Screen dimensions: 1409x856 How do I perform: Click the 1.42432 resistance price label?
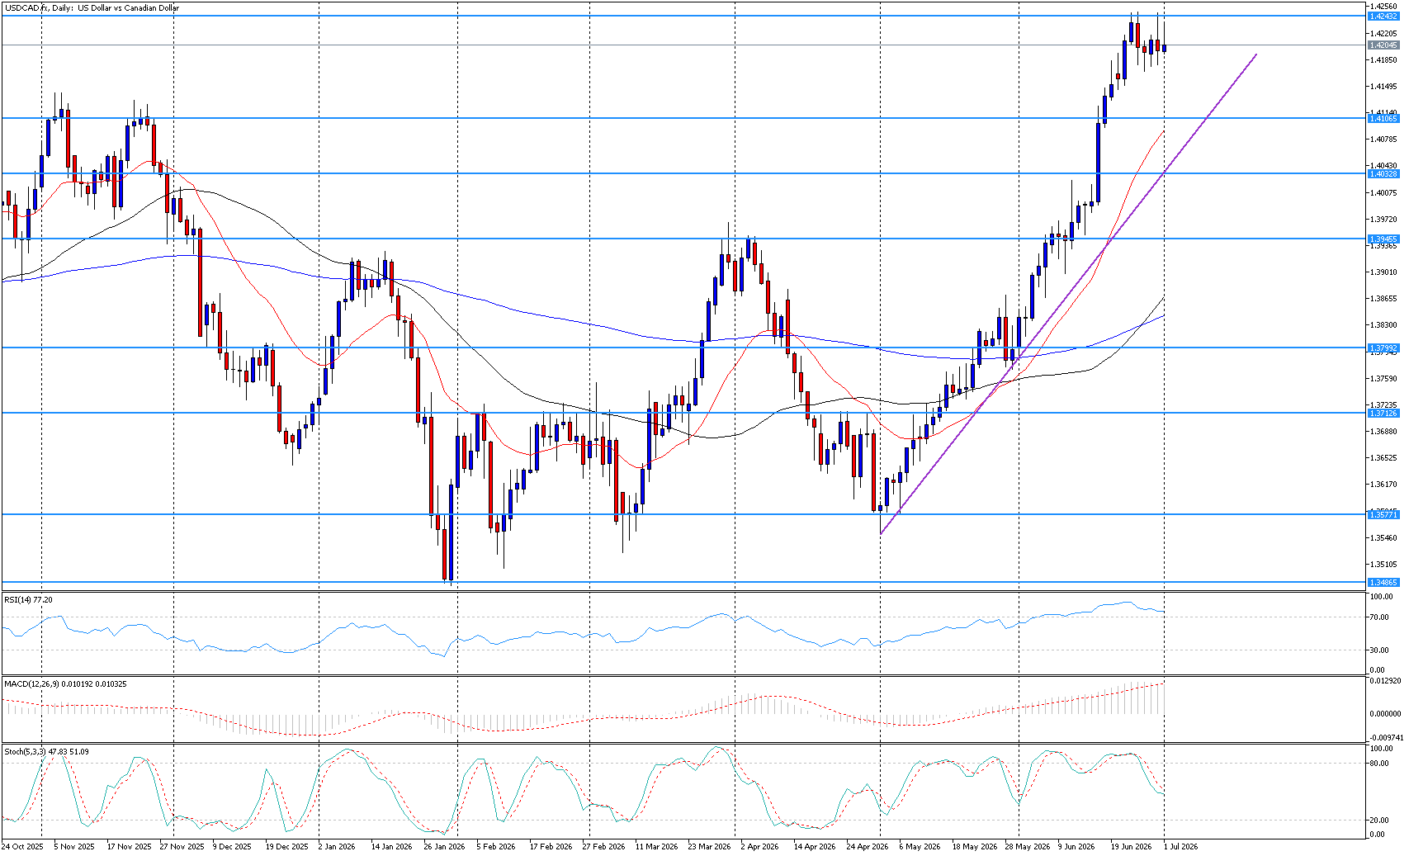pyautogui.click(x=1383, y=17)
